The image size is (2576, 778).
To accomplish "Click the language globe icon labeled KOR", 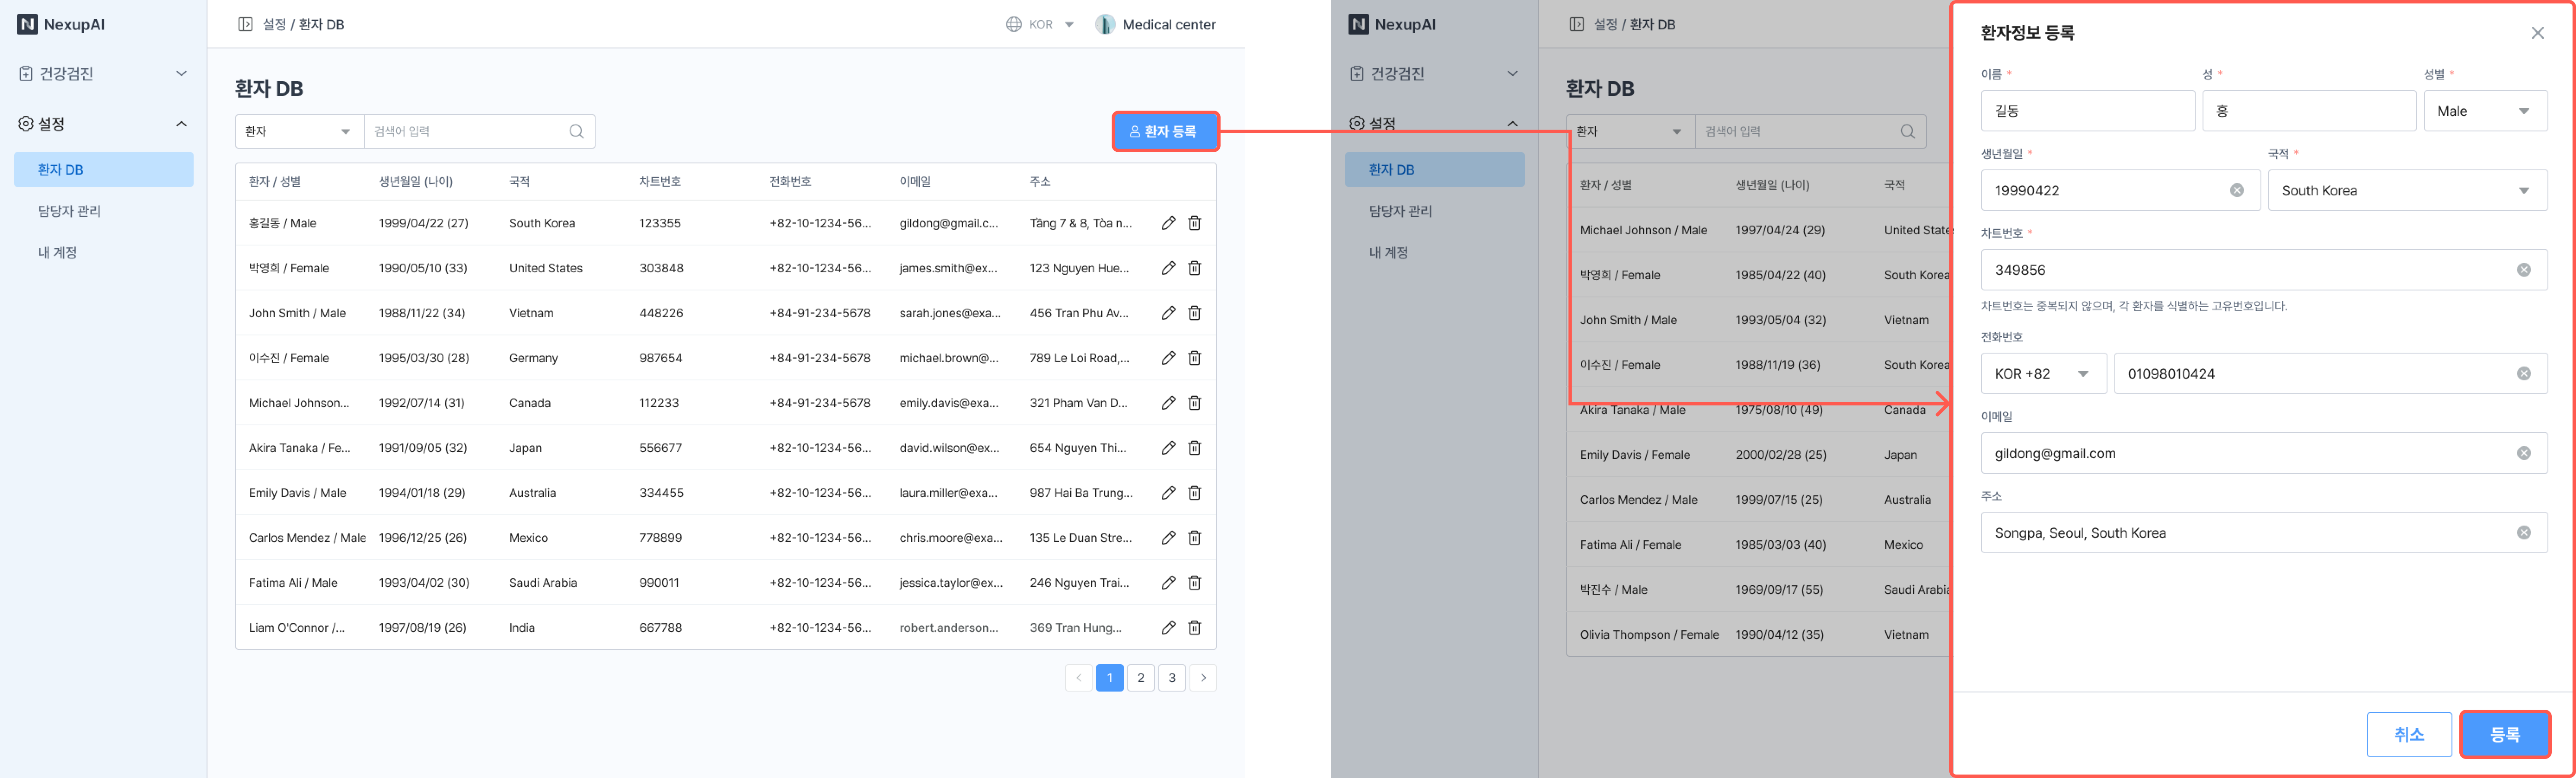I will (x=1013, y=24).
